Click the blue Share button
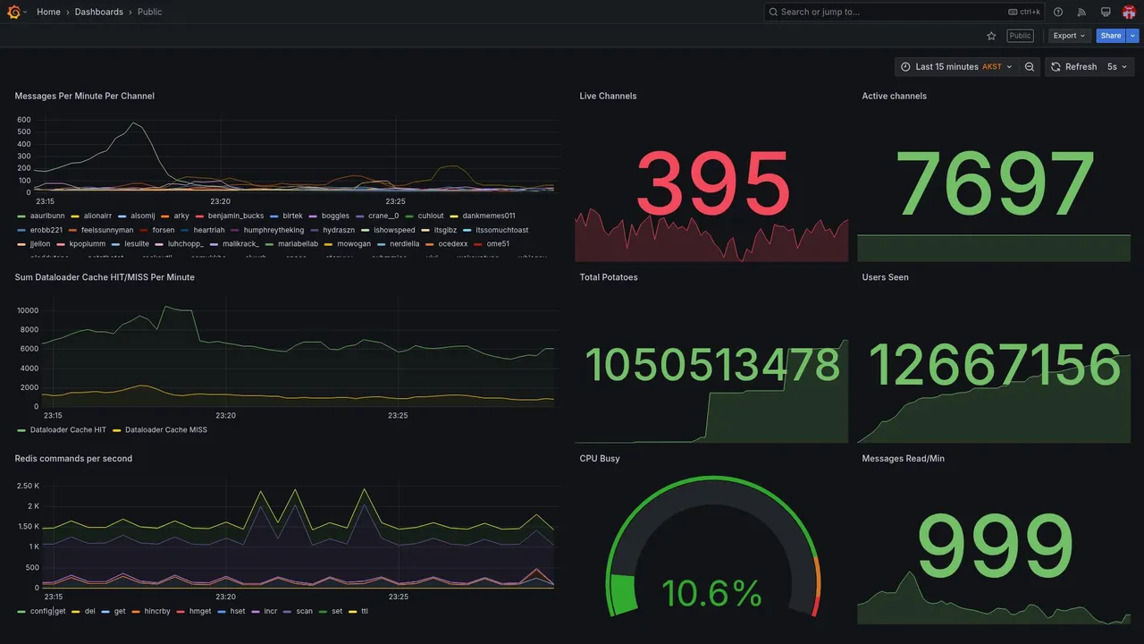The width and height of the screenshot is (1144, 644). [1111, 36]
